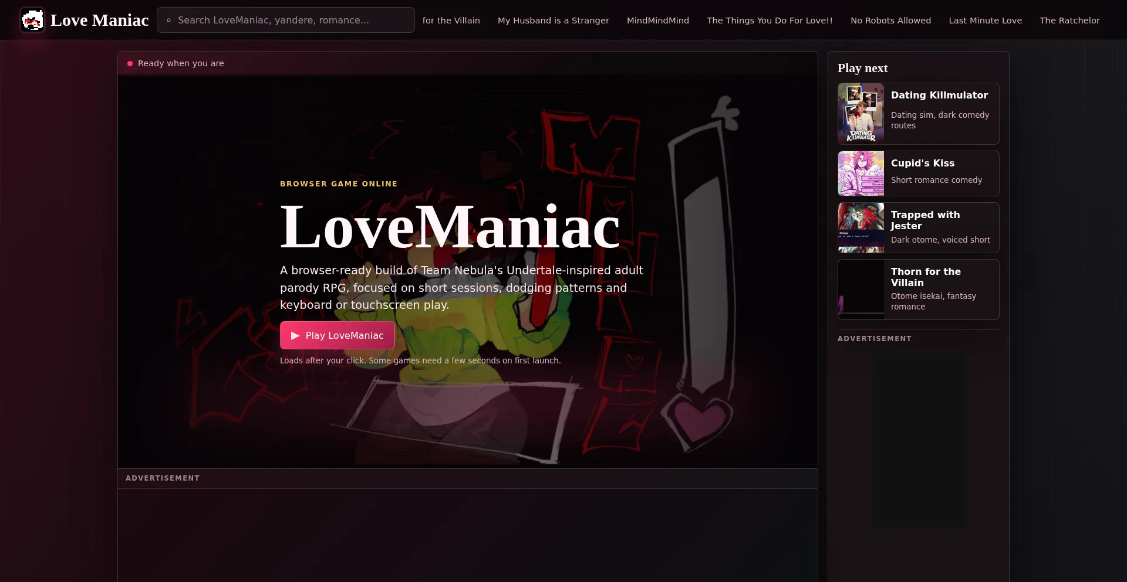Open the Thorn for the Villain title
This screenshot has width=1127, height=582.
(x=926, y=277)
